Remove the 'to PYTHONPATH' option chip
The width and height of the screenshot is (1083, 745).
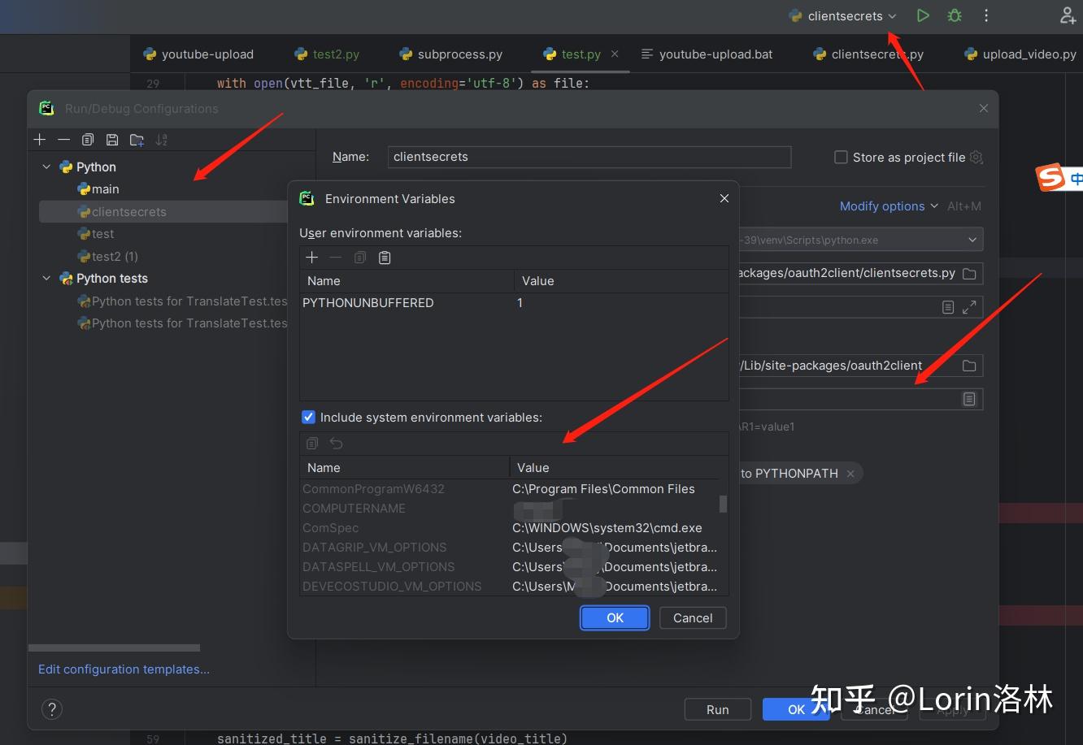850,474
